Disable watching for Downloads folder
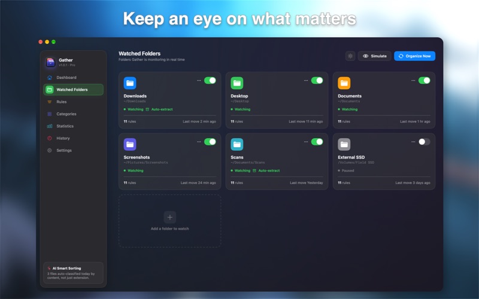The height and width of the screenshot is (299, 479). pos(210,81)
